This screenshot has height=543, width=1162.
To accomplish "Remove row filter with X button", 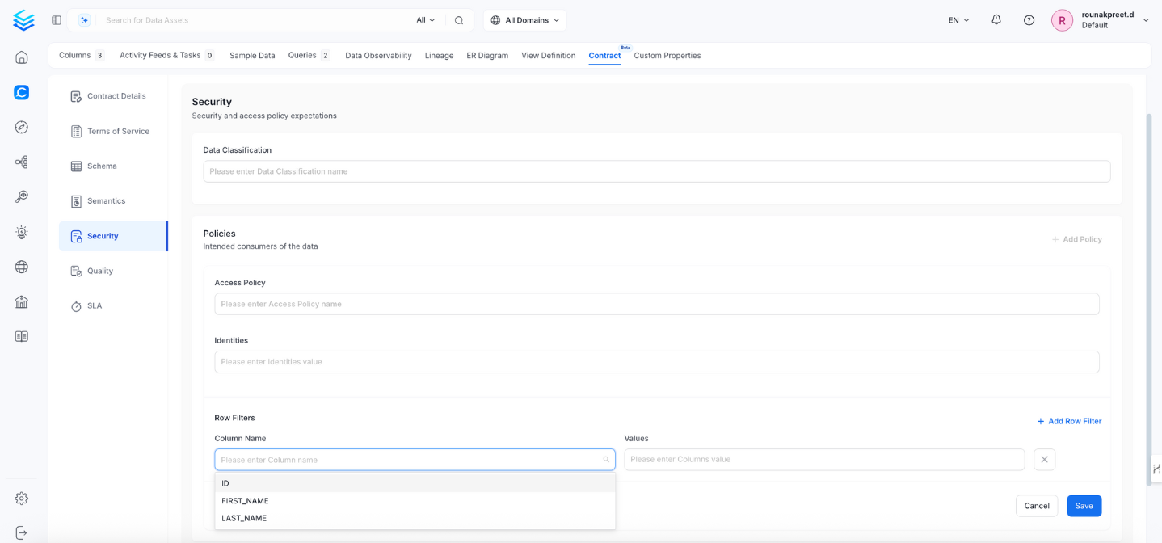I will pos(1044,460).
